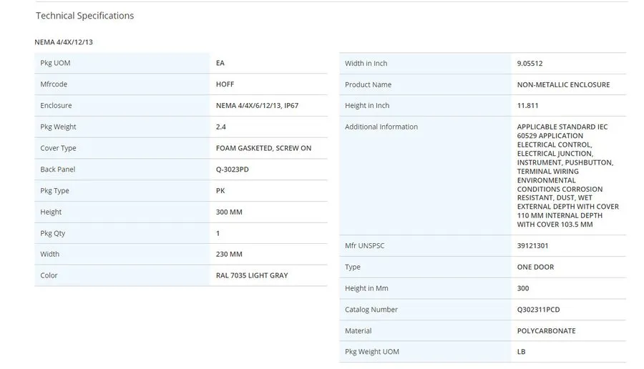Click the Height in Inch label
Screen dimensions: 644x369
click(367, 106)
